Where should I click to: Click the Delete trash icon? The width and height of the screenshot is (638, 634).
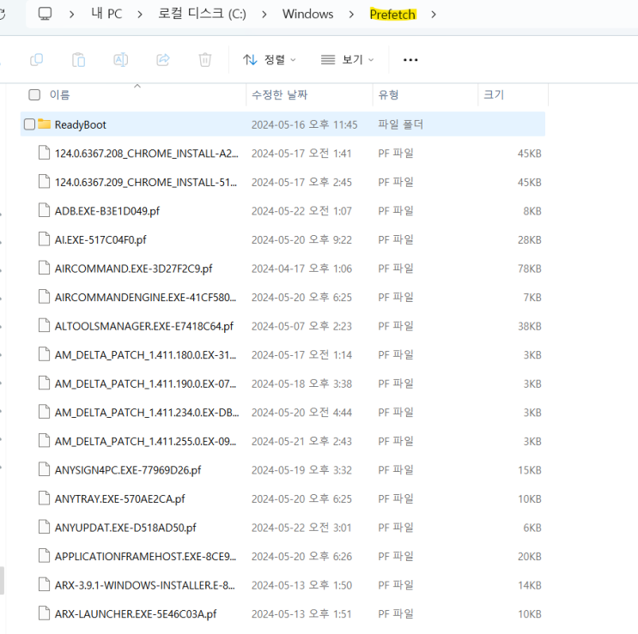(205, 60)
